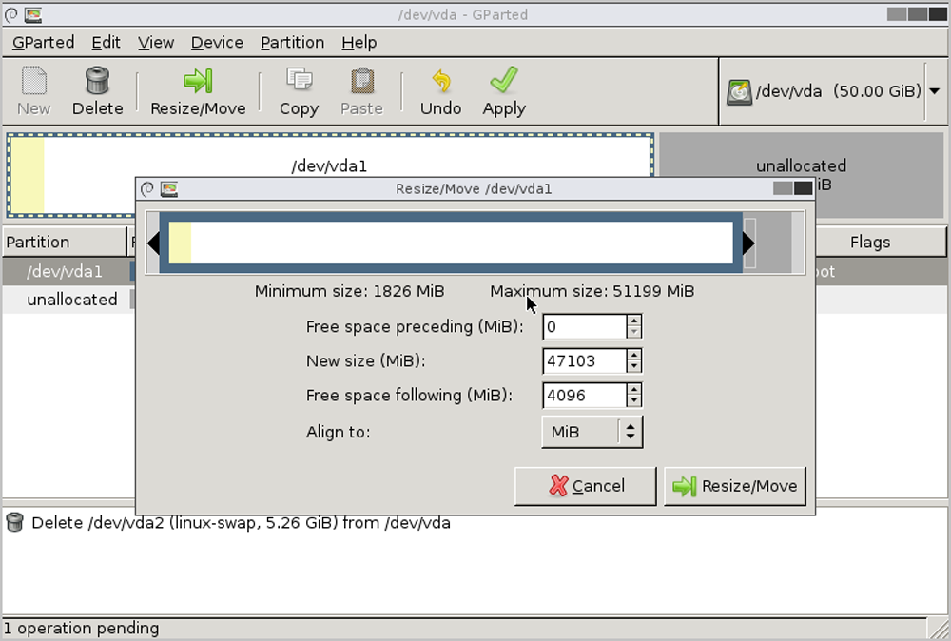951x641 pixels.
Task: Open the View menu
Action: click(156, 43)
